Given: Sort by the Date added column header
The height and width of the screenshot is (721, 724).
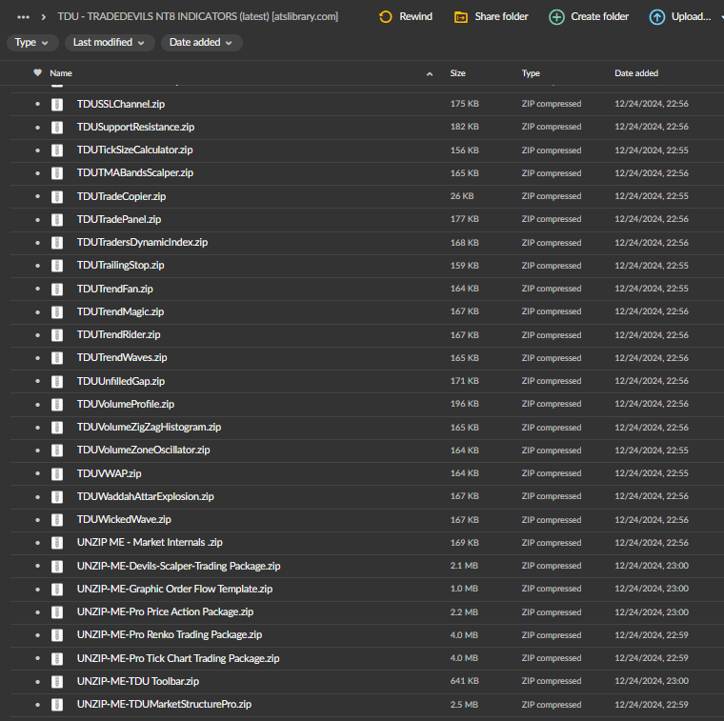Looking at the screenshot, I should pyautogui.click(x=636, y=73).
